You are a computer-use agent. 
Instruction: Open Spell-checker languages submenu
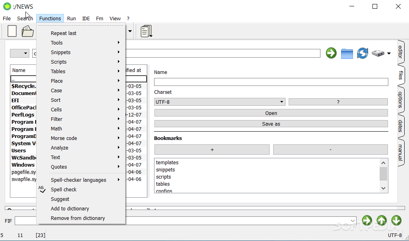[x=81, y=180]
